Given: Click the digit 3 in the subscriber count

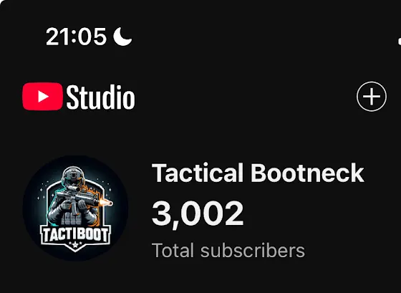Looking at the screenshot, I should pos(160,213).
